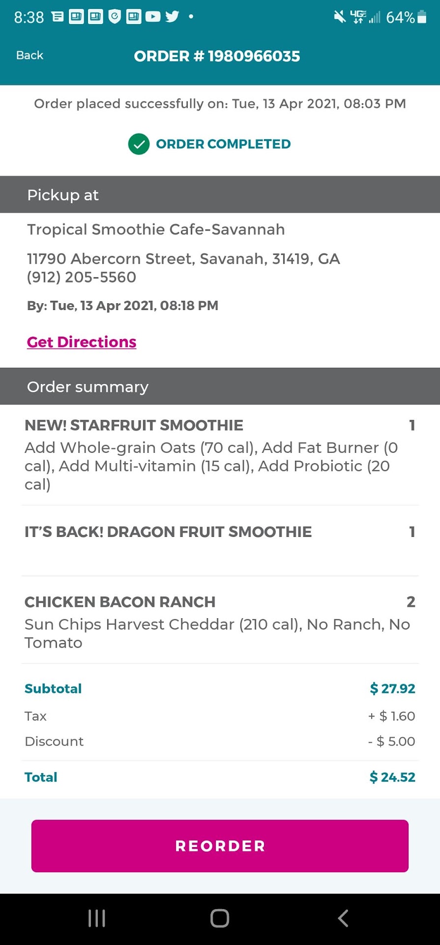Open Android recent apps button
Image resolution: width=440 pixels, height=945 pixels.
(x=97, y=918)
